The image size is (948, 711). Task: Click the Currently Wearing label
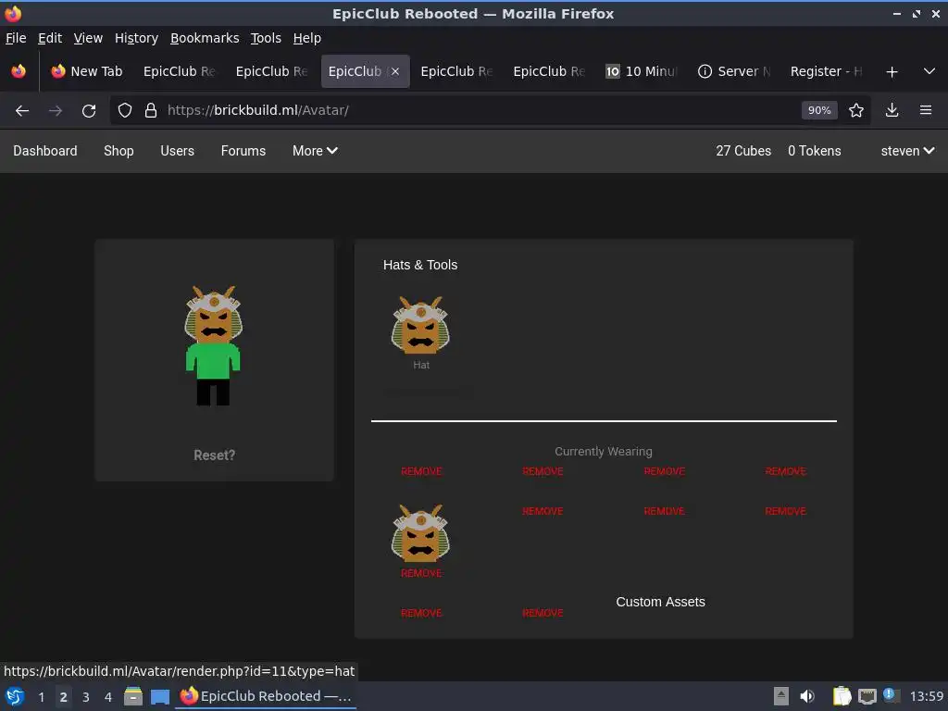pyautogui.click(x=604, y=452)
